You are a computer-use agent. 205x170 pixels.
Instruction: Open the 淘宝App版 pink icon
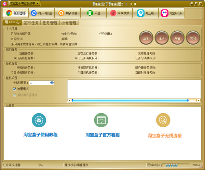click(x=165, y=13)
